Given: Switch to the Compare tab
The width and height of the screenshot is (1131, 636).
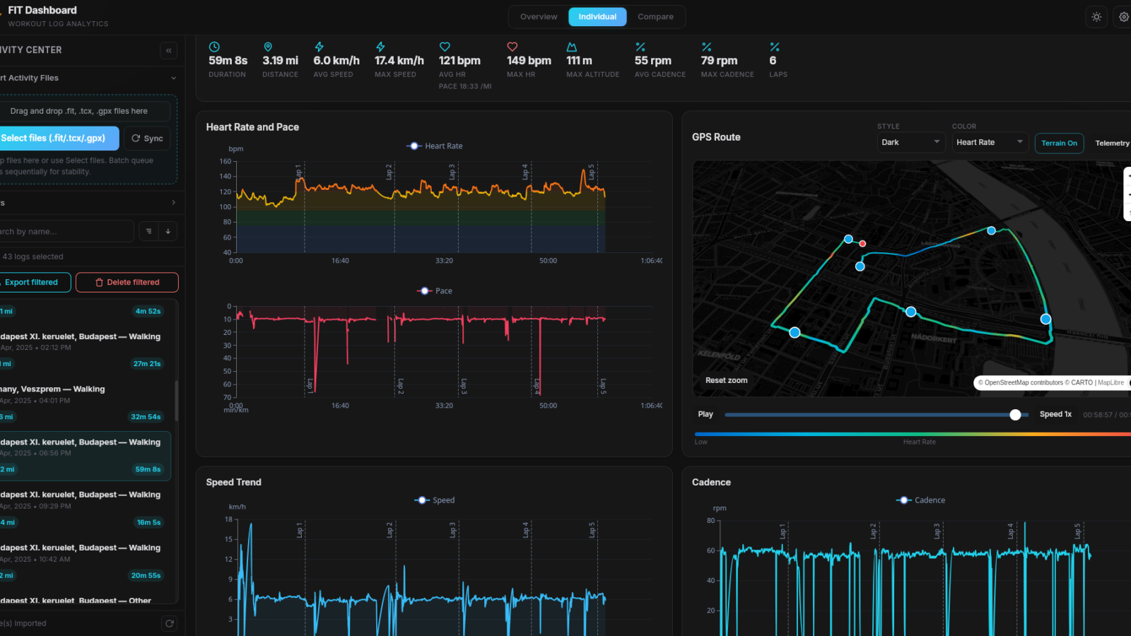Looking at the screenshot, I should click(655, 17).
